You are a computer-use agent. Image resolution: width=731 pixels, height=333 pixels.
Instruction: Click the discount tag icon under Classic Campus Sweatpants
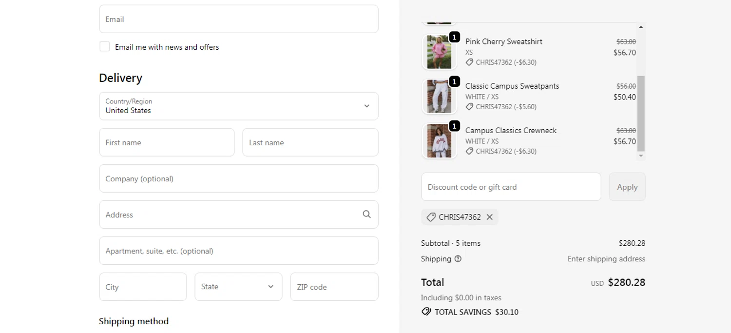click(469, 107)
